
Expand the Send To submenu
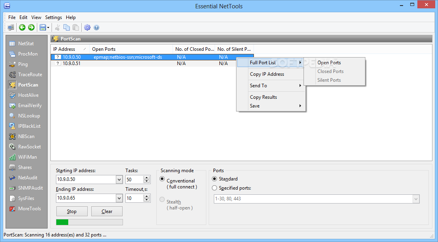click(271, 86)
